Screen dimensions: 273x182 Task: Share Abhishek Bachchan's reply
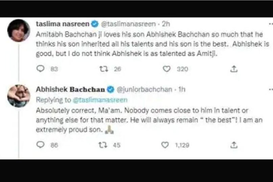click(232, 145)
